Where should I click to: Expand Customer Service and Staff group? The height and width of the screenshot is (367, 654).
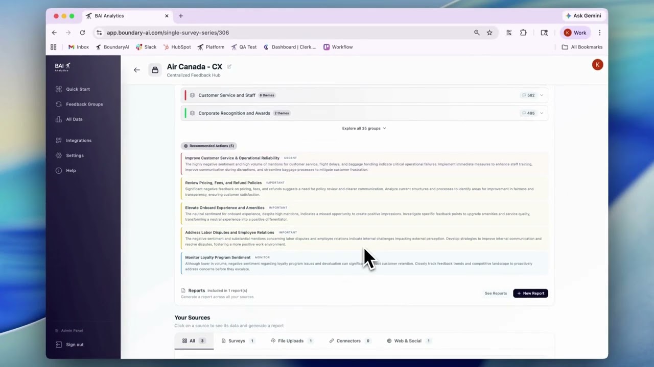tap(364, 95)
